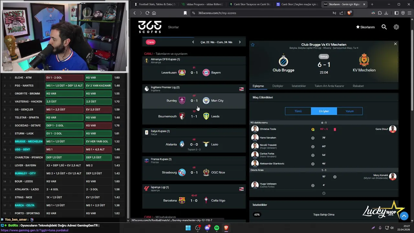
Task: Open the 365Scores settings gear
Action: [396, 27]
